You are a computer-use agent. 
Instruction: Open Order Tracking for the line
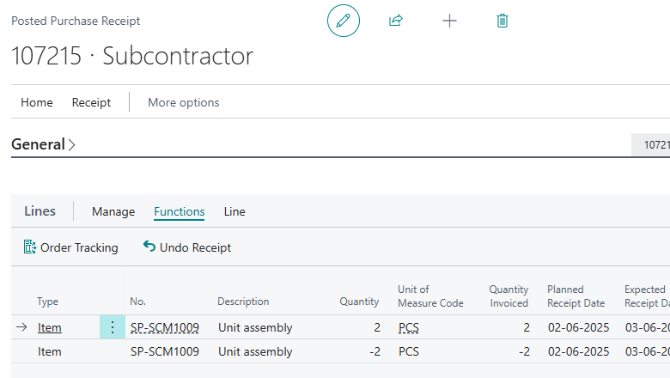click(x=70, y=247)
